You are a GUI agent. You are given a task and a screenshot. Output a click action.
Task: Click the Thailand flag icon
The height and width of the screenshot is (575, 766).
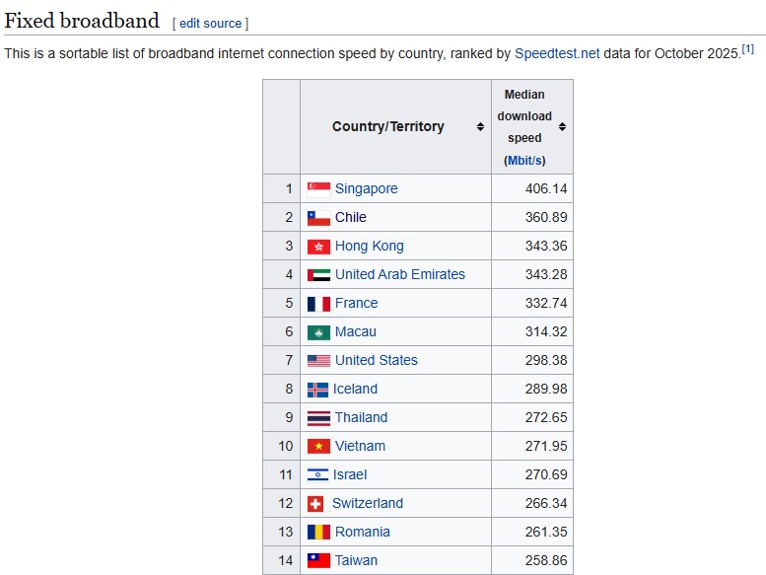(318, 418)
